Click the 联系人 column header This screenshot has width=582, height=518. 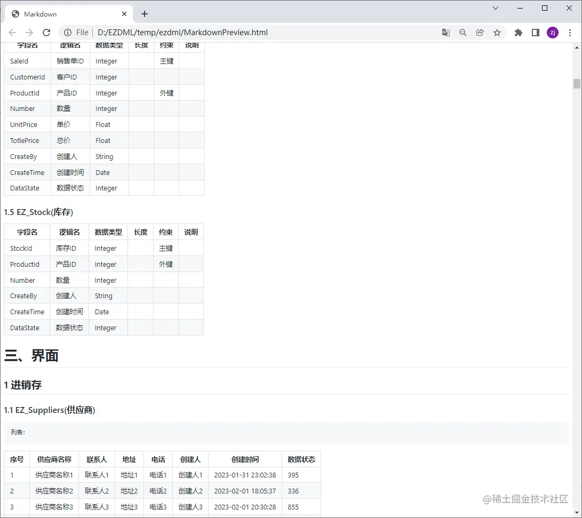pos(97,459)
